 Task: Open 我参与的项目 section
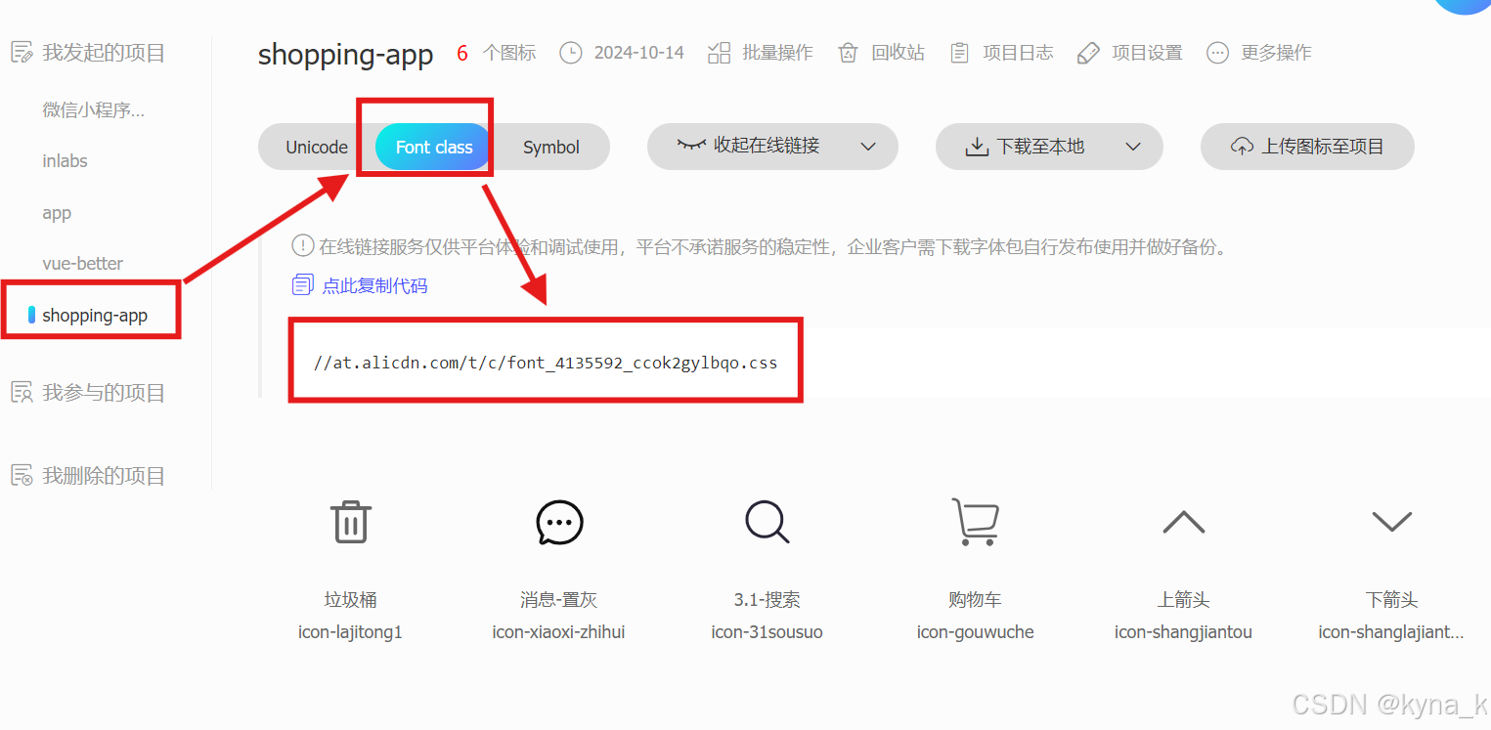point(104,393)
